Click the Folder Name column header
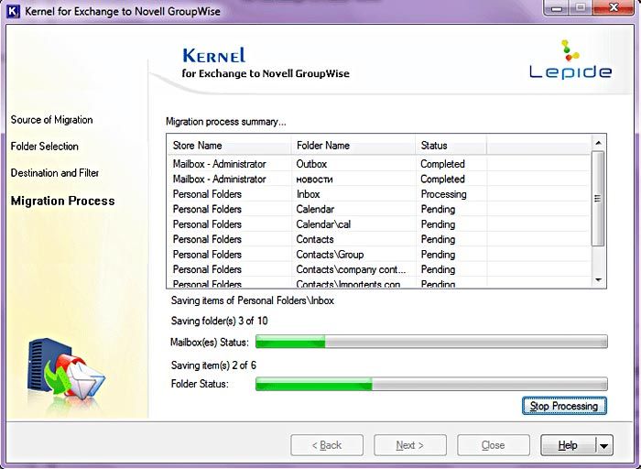641x469 pixels. (353, 145)
